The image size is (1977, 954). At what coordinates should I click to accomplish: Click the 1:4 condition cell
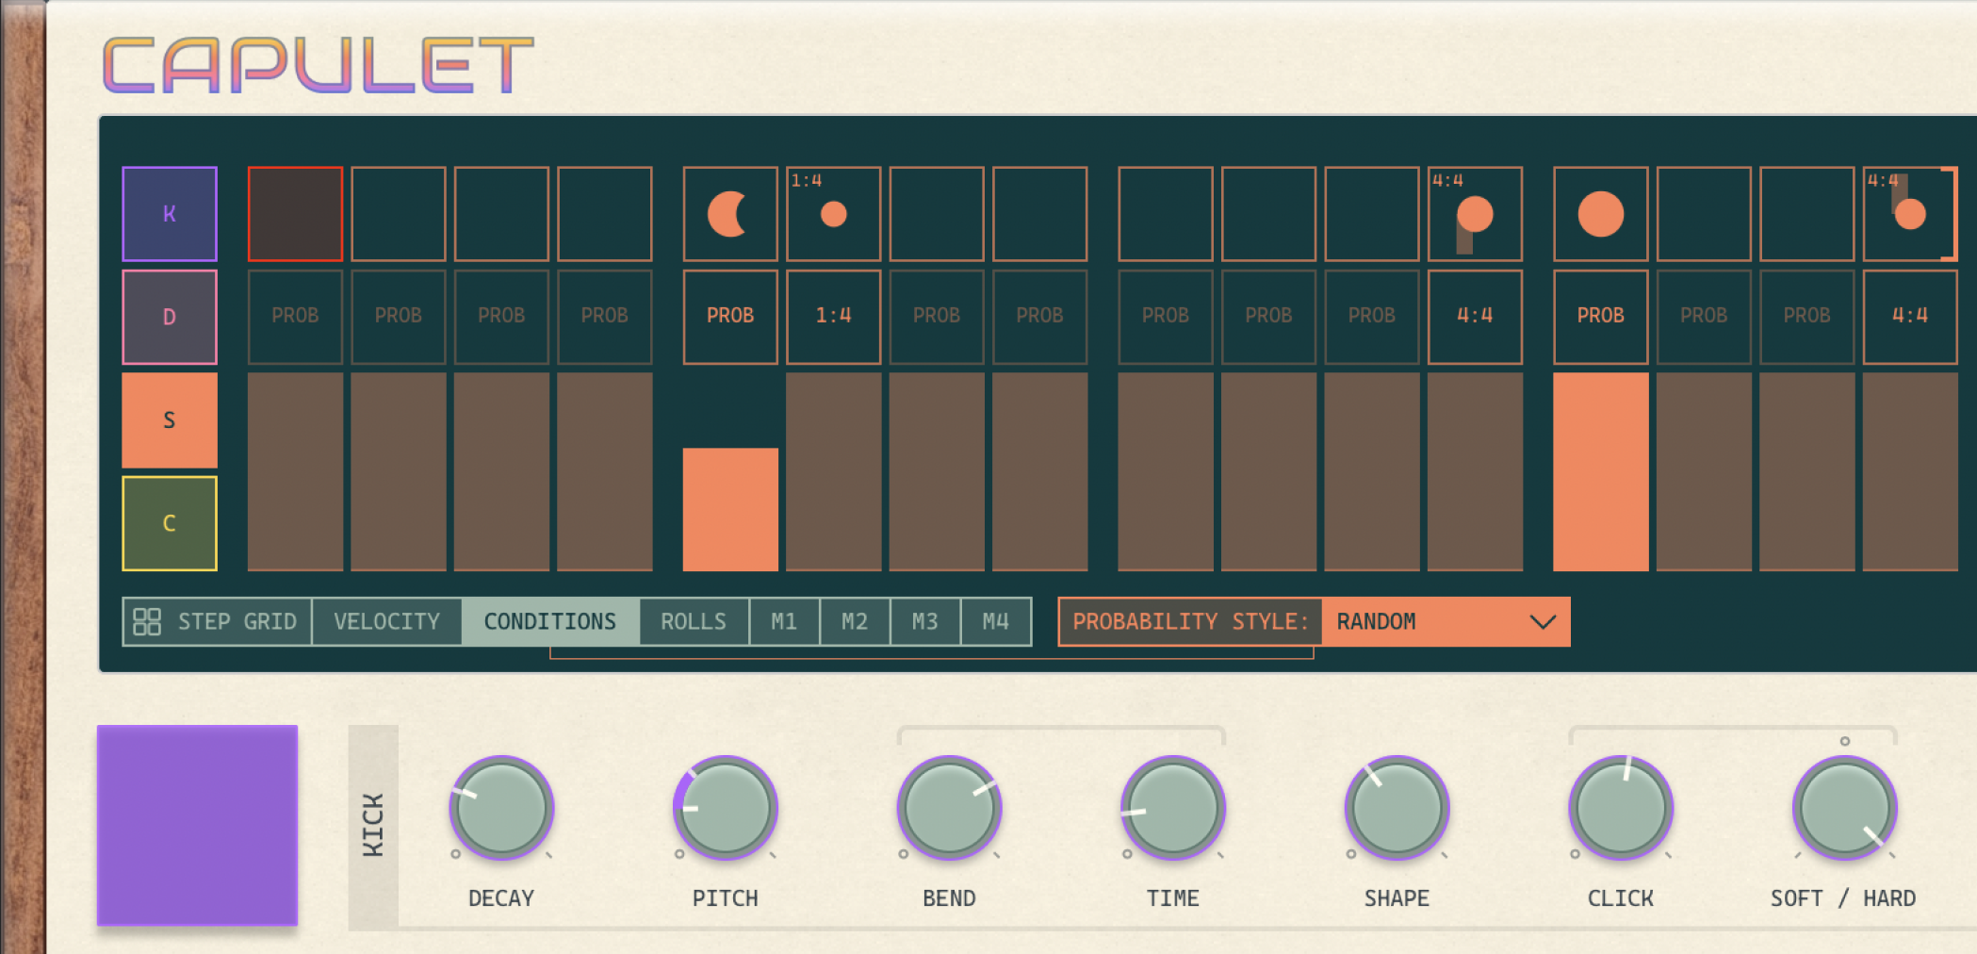click(833, 317)
